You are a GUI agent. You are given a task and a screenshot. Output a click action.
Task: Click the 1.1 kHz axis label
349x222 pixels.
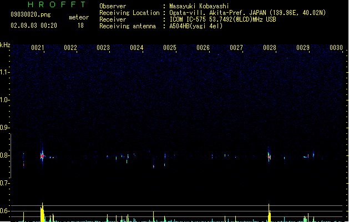4,72
